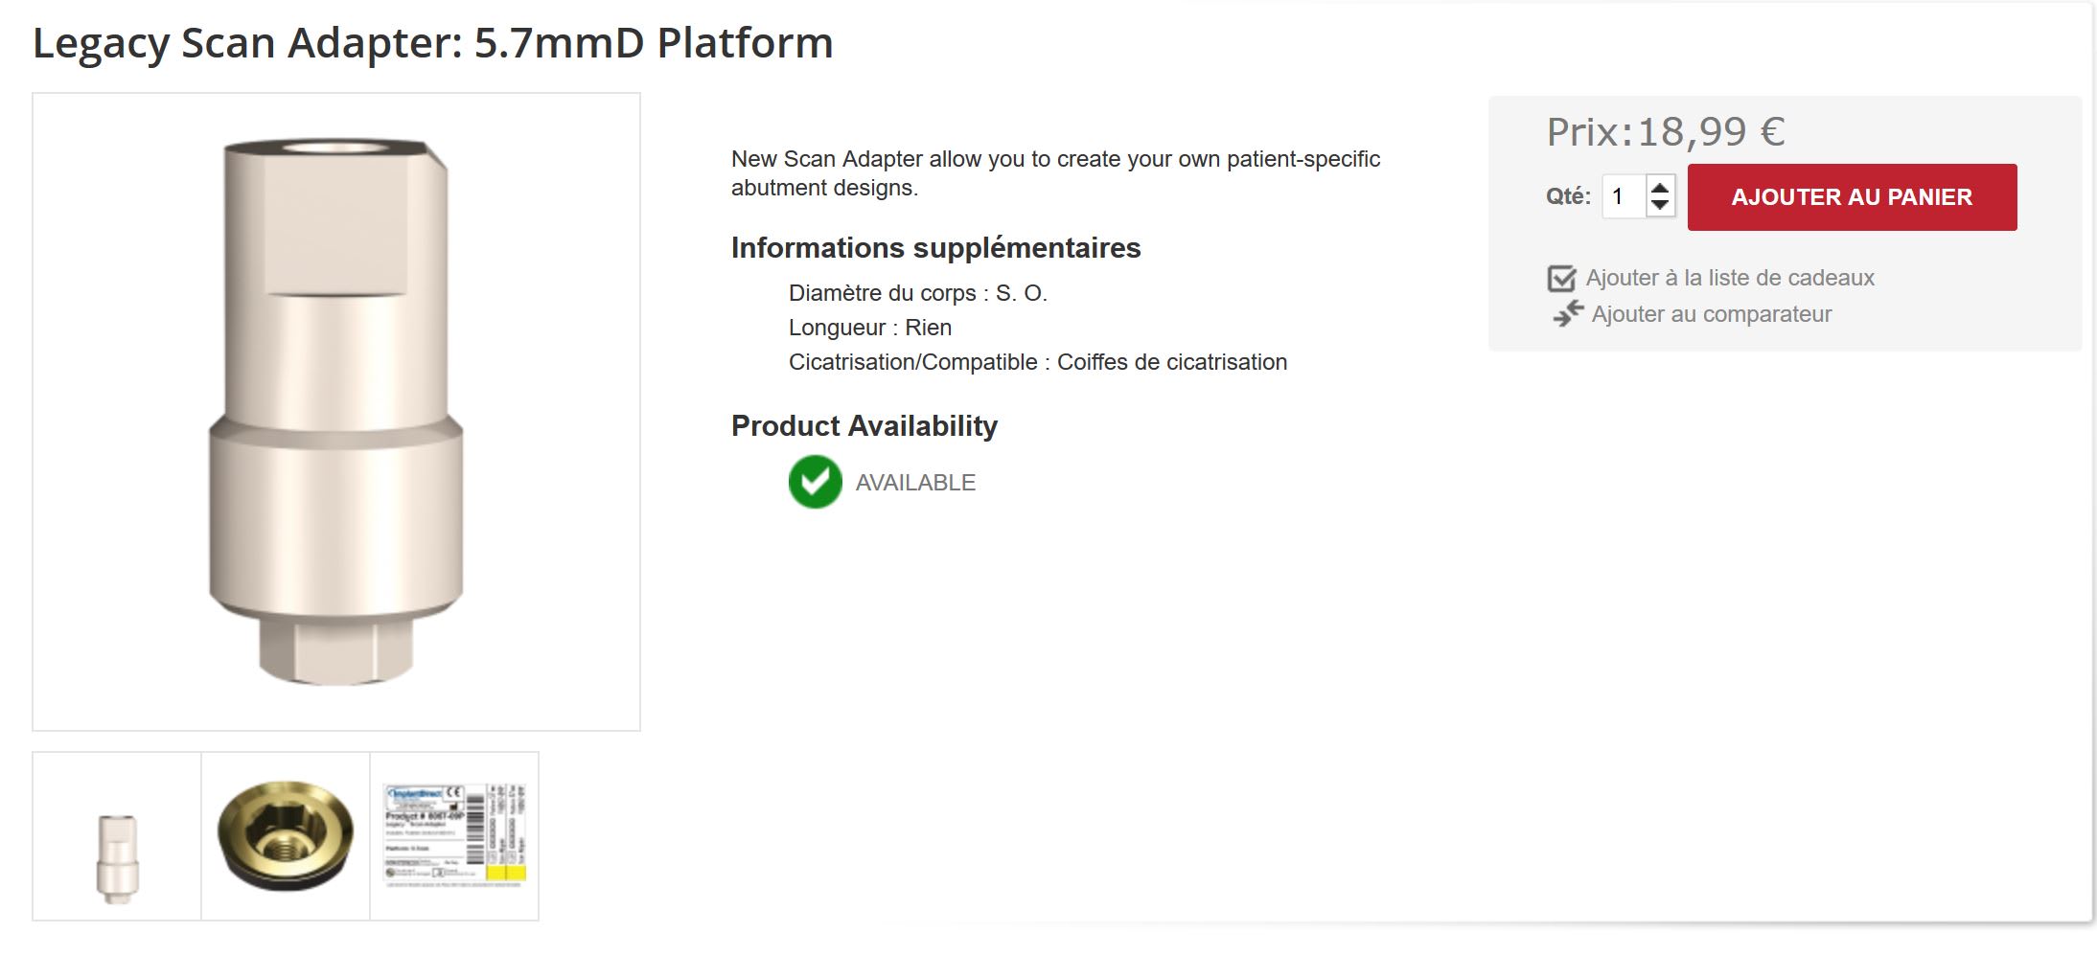This screenshot has height=955, width=2097.
Task: Click the New Scan Adapter description text
Action: 1055,173
